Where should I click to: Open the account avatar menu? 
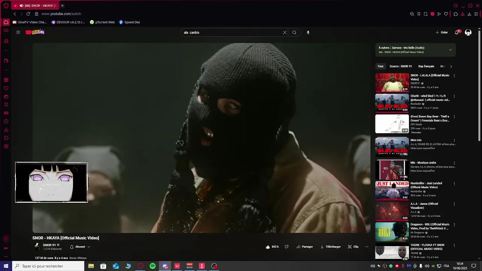point(468,32)
